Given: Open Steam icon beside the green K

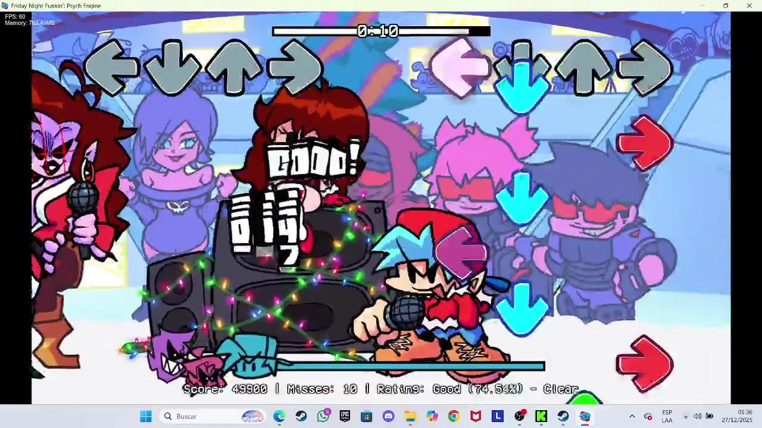Looking at the screenshot, I should coord(563,416).
